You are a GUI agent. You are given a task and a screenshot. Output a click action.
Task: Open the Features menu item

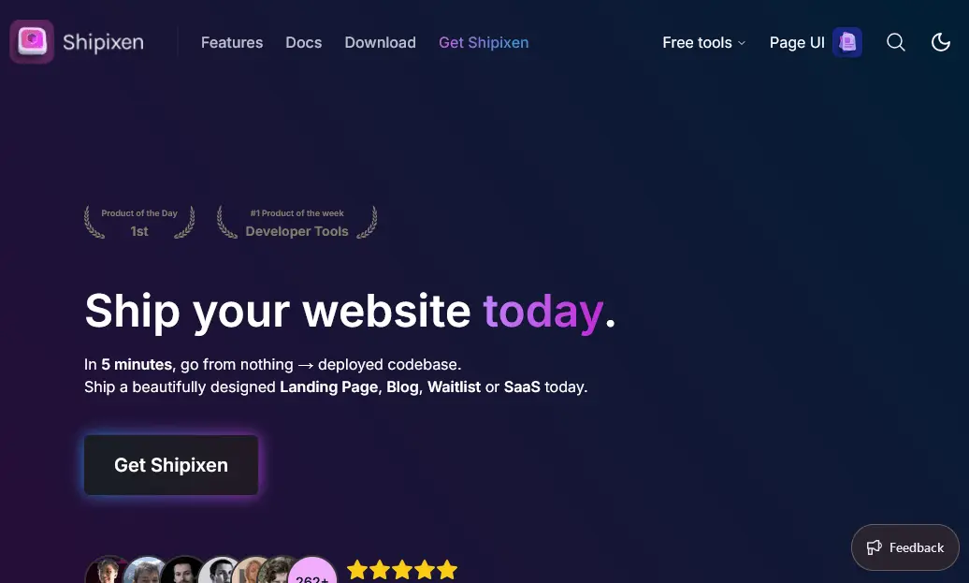pyautogui.click(x=232, y=43)
